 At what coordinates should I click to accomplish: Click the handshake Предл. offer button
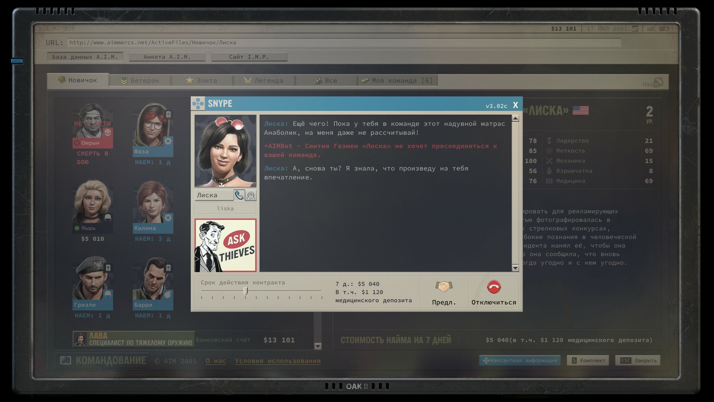[444, 292]
